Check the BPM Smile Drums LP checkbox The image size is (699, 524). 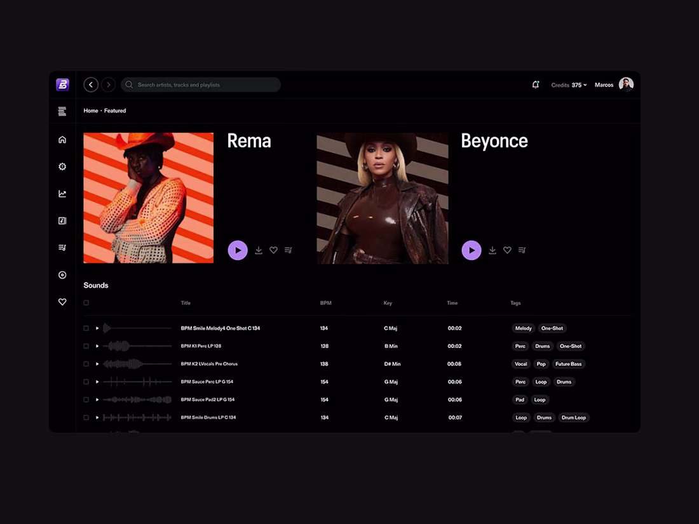(x=86, y=417)
